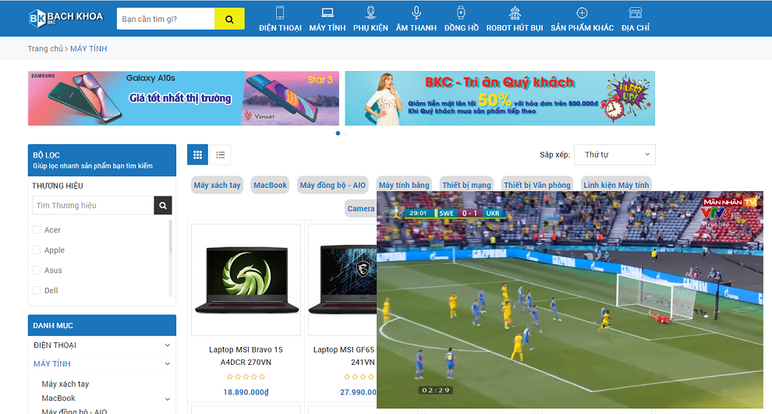The width and height of the screenshot is (772, 414).
Task: Open the MSI GF65 laptop image
Action: tap(342, 280)
